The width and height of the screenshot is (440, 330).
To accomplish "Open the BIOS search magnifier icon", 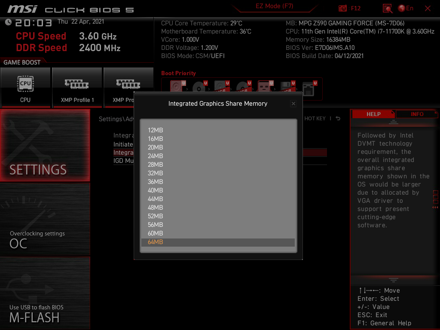I will (388, 9).
